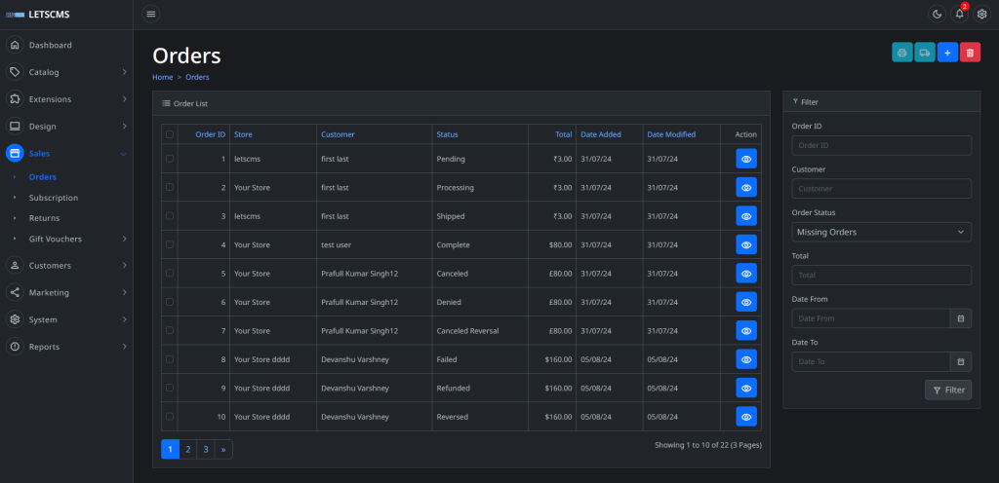Go to Returns in sidebar
This screenshot has height=483, width=999.
point(44,218)
